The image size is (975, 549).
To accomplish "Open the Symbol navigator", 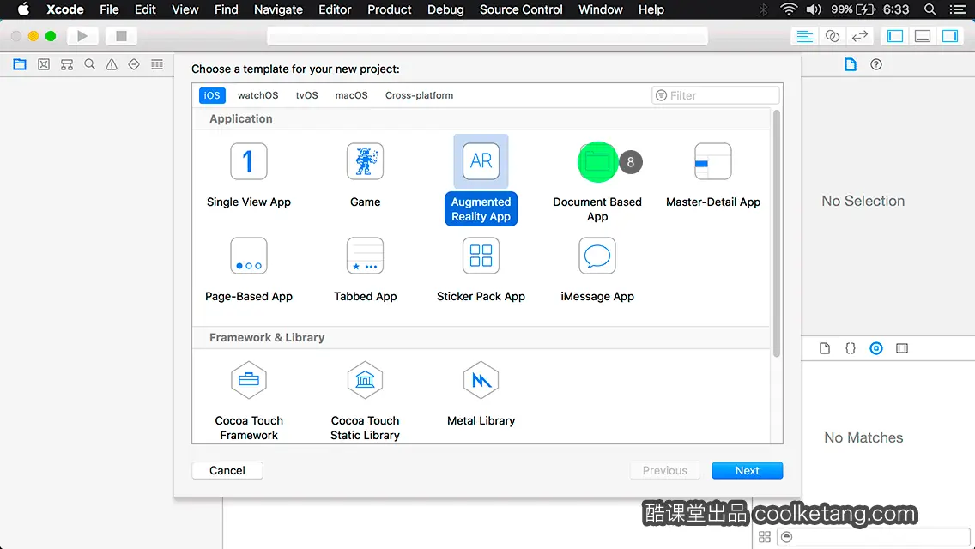I will pos(67,64).
